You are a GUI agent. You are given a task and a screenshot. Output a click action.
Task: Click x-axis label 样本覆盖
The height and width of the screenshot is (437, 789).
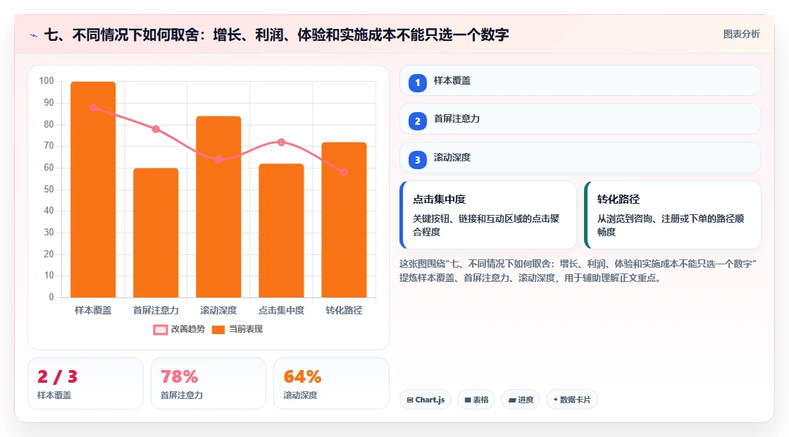pos(93,311)
